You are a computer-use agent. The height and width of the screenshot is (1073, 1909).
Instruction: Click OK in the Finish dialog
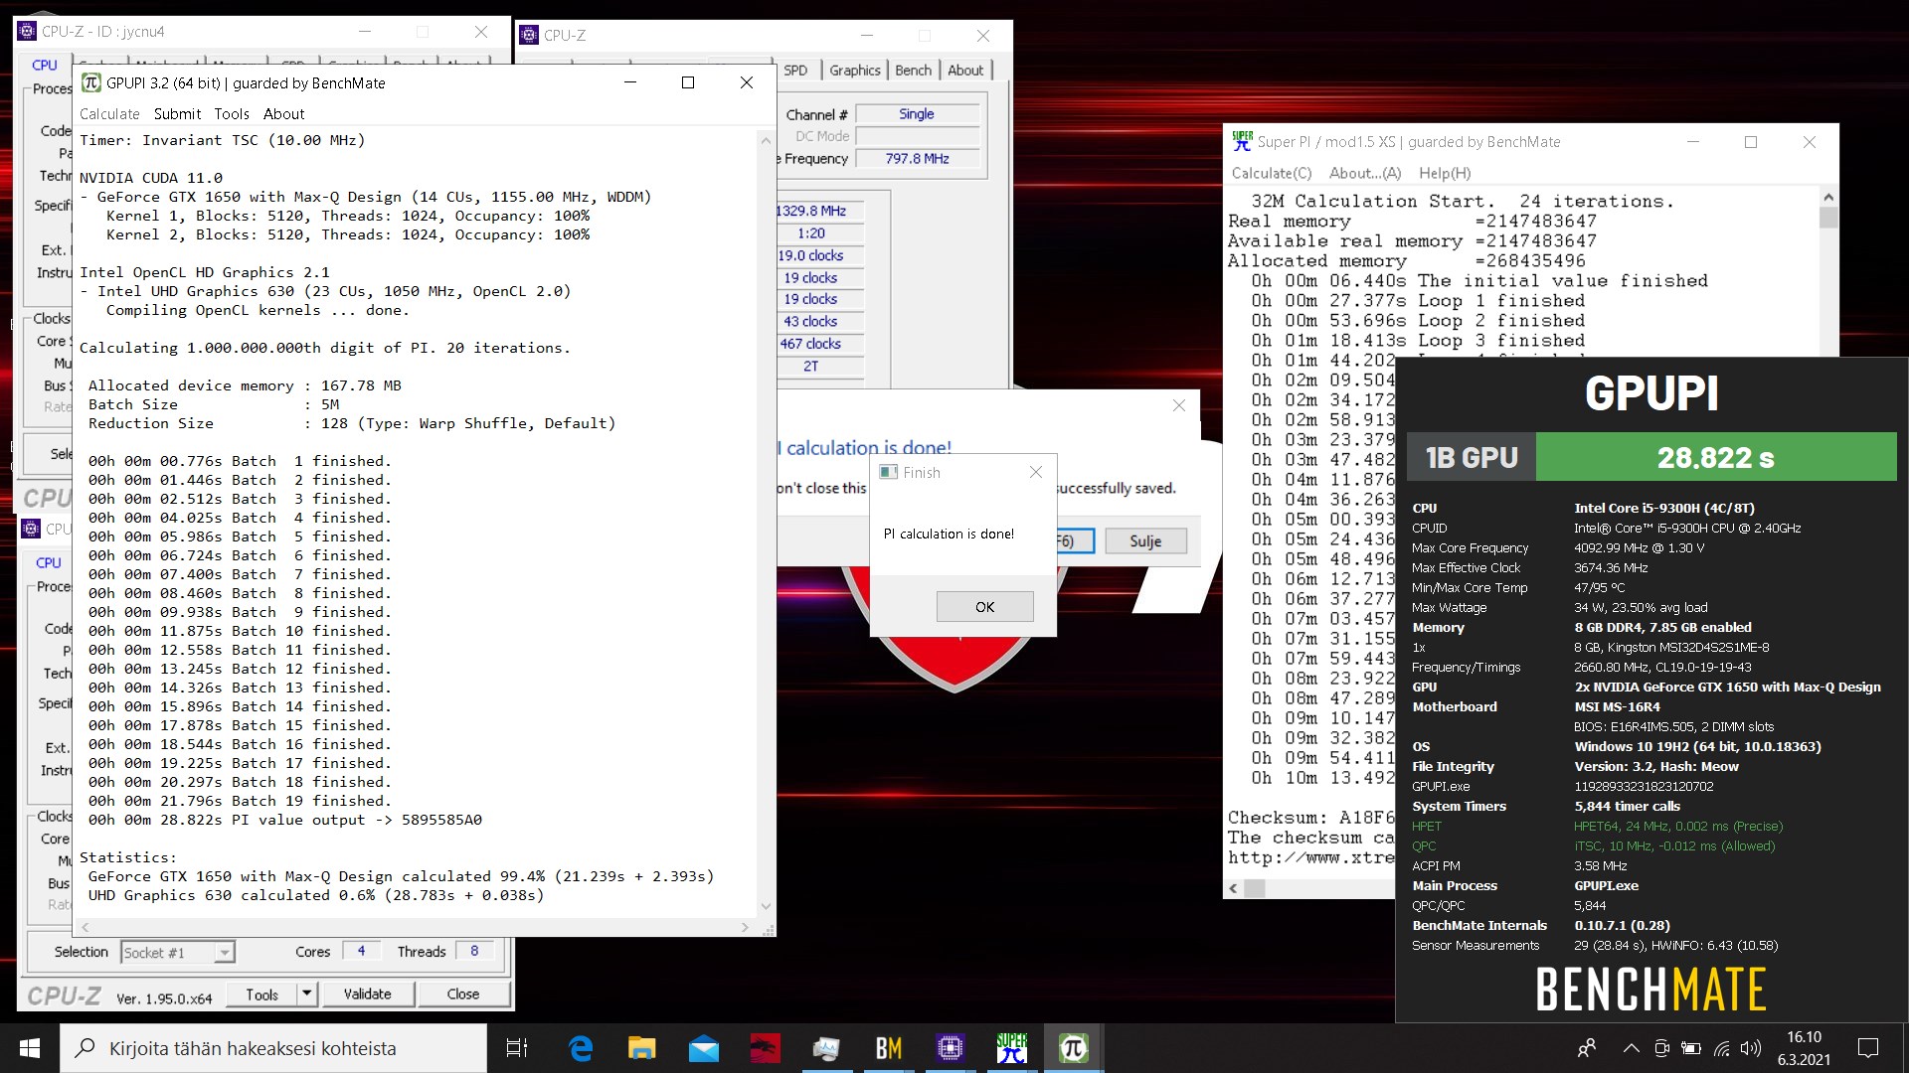click(x=984, y=607)
